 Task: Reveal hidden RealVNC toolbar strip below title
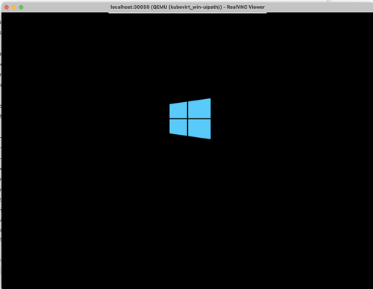tap(188, 13)
